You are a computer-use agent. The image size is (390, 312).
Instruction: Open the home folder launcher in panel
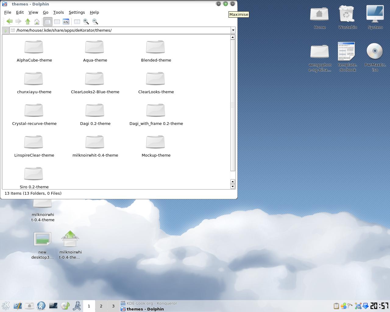point(29,306)
